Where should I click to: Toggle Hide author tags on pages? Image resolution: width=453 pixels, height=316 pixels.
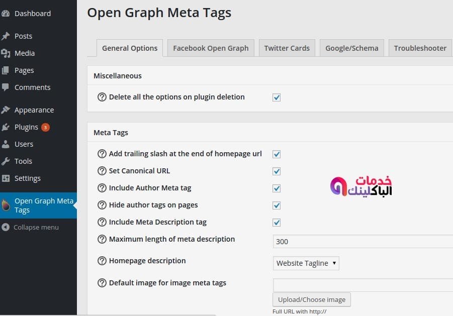point(276,205)
